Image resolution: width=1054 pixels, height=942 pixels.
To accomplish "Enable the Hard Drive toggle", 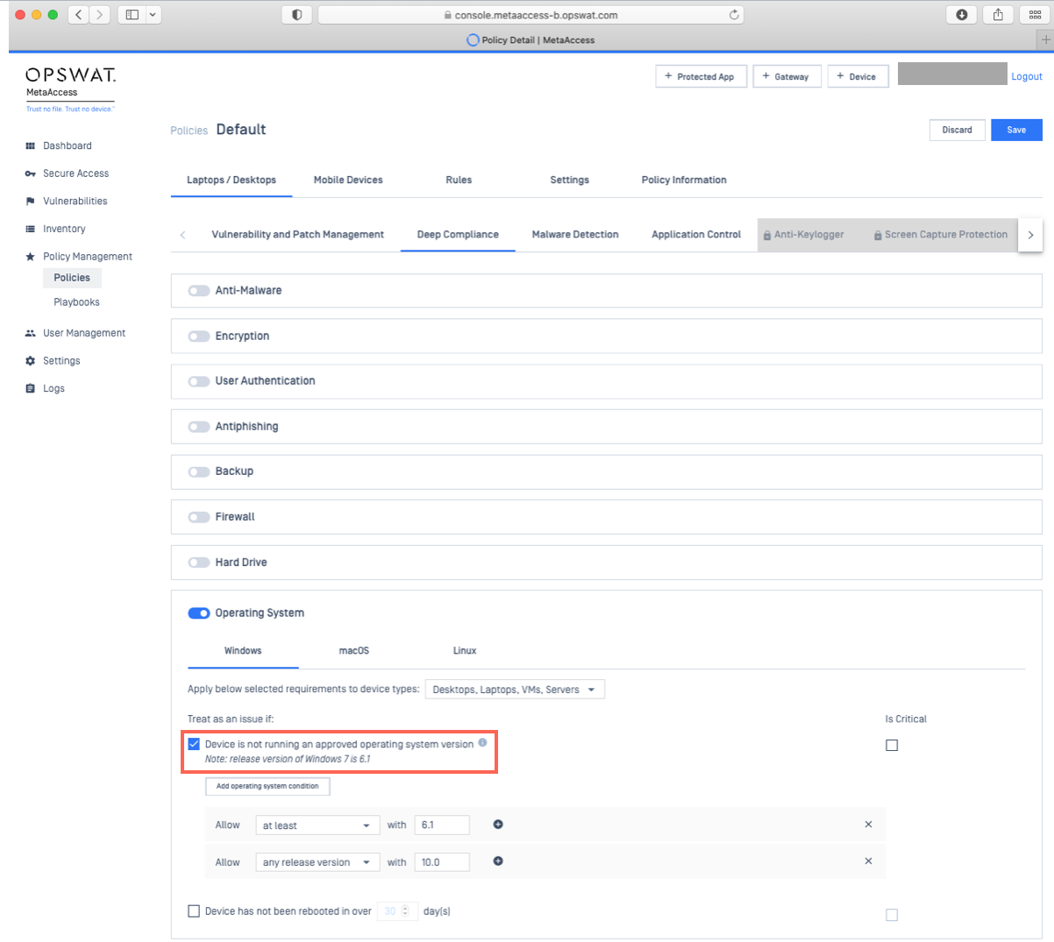I will pyautogui.click(x=199, y=563).
